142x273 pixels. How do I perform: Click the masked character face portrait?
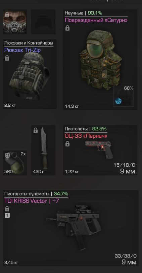(x=15, y=22)
